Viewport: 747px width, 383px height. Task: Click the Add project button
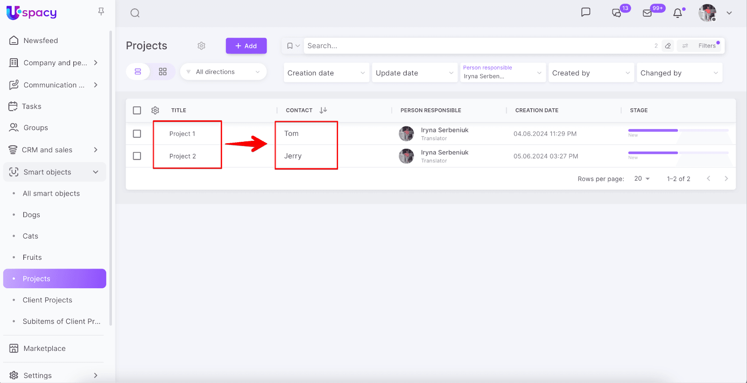point(246,46)
